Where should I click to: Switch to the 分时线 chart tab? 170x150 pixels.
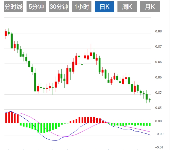tap(14, 7)
